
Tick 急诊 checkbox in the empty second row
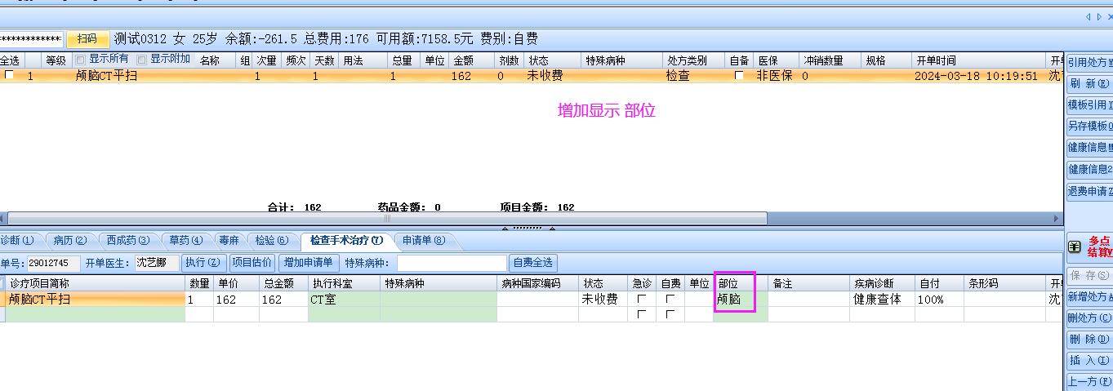pos(641,314)
